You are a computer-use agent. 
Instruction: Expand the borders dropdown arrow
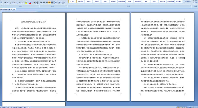click(x=64, y=2)
